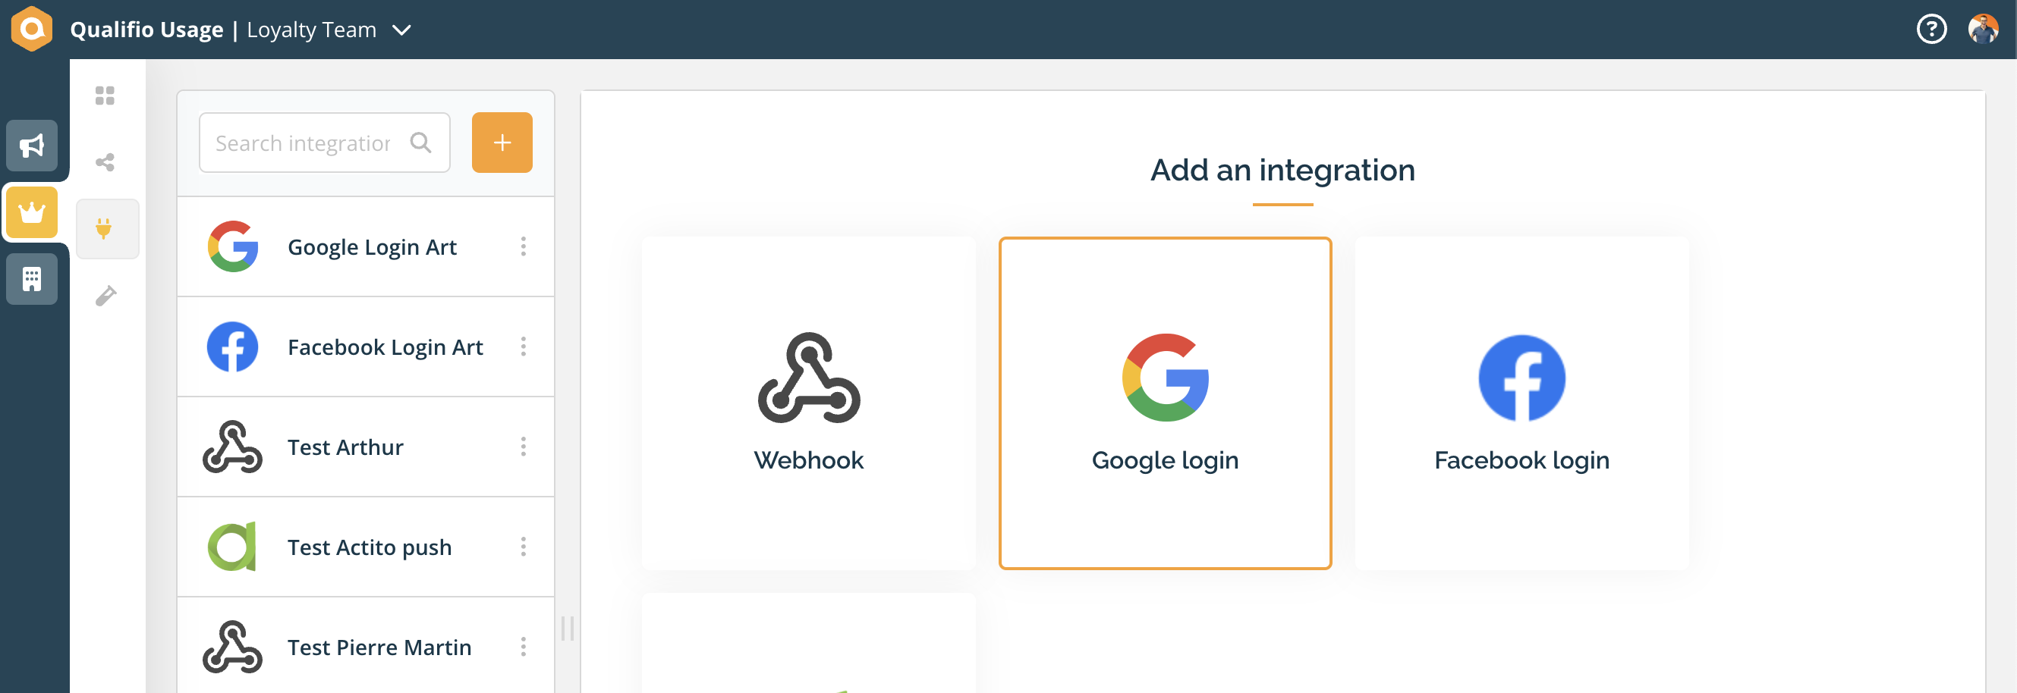Choose the Facebook login integration card
Viewport: 2017px width, 693px height.
[1521, 403]
